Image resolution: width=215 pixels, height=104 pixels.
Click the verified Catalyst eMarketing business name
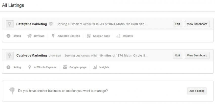pos(32,24)
